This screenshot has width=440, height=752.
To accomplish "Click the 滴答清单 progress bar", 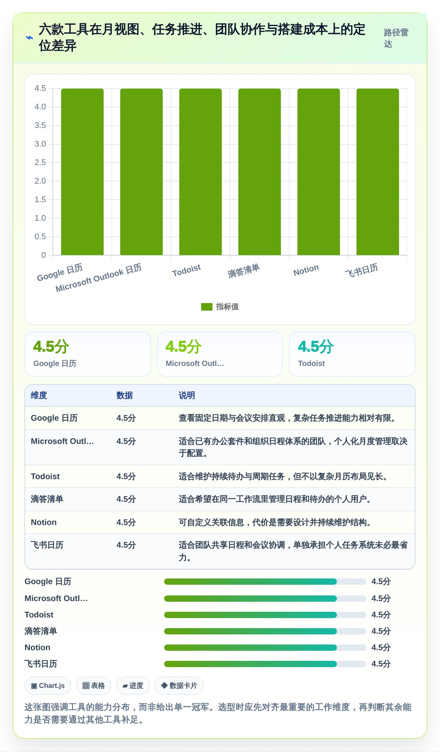I will [265, 631].
